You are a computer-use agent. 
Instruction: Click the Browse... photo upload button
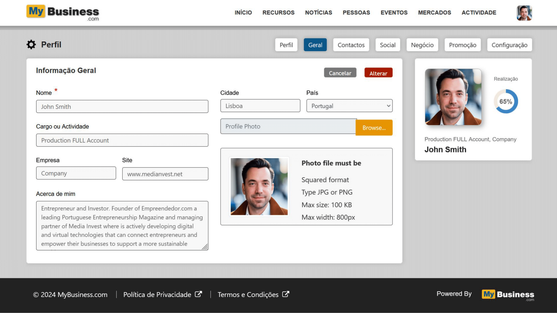point(374,128)
